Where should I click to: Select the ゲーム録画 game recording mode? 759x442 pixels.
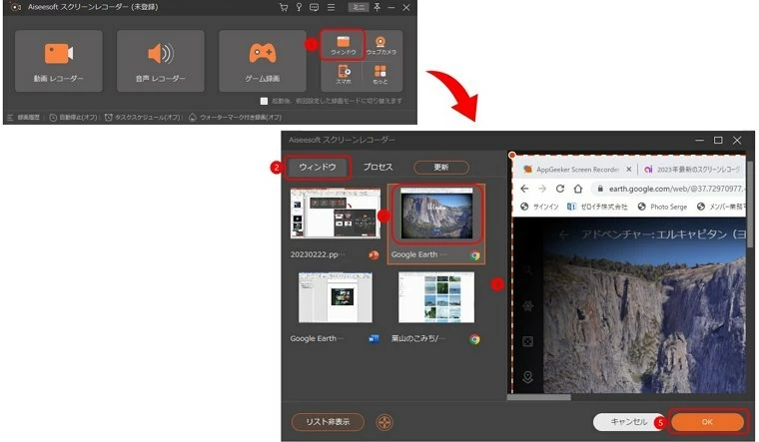coord(262,61)
